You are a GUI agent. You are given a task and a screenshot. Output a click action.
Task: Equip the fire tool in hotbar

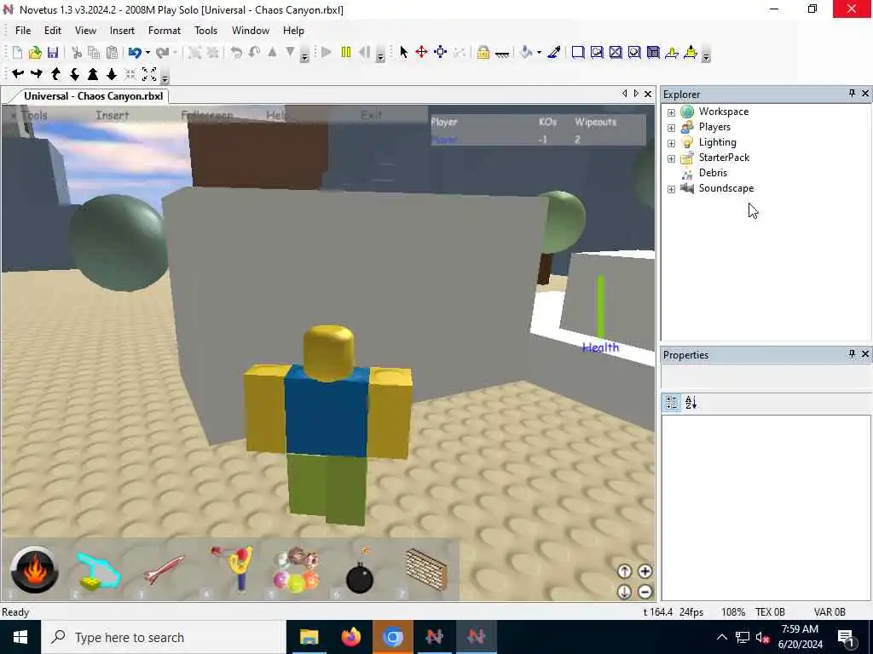coord(34,570)
